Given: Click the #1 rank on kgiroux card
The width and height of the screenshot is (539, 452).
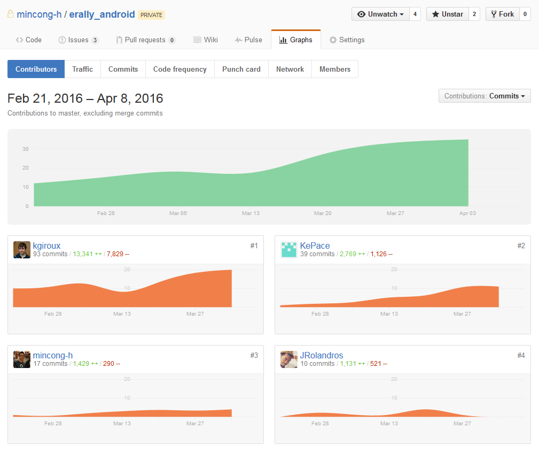Looking at the screenshot, I should click(254, 246).
